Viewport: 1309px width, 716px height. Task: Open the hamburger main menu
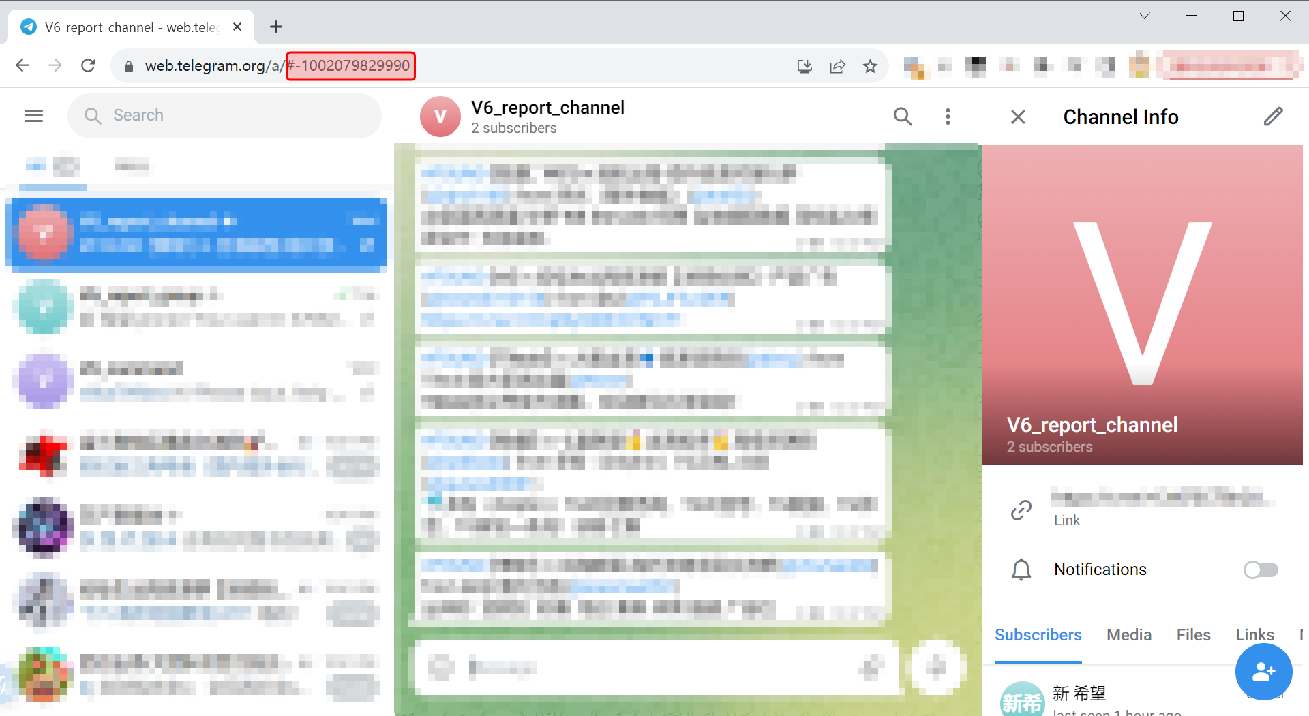pyautogui.click(x=33, y=116)
